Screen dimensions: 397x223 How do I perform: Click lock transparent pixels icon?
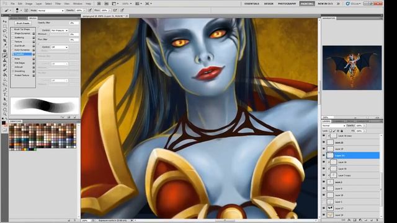[331, 131]
